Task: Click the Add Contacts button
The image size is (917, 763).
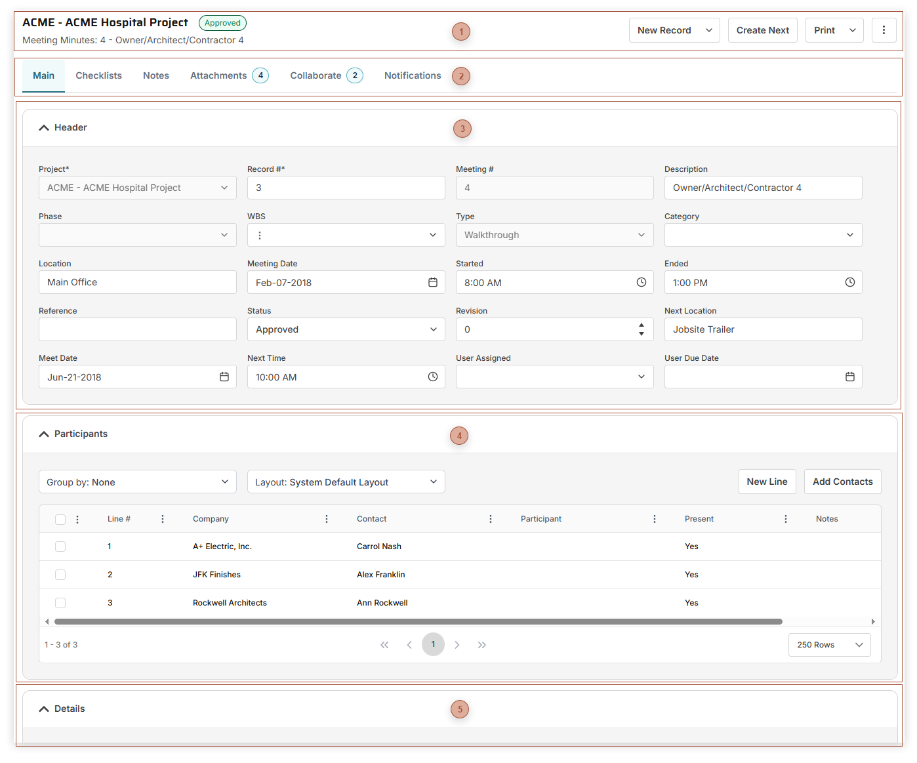Action: [x=842, y=482]
